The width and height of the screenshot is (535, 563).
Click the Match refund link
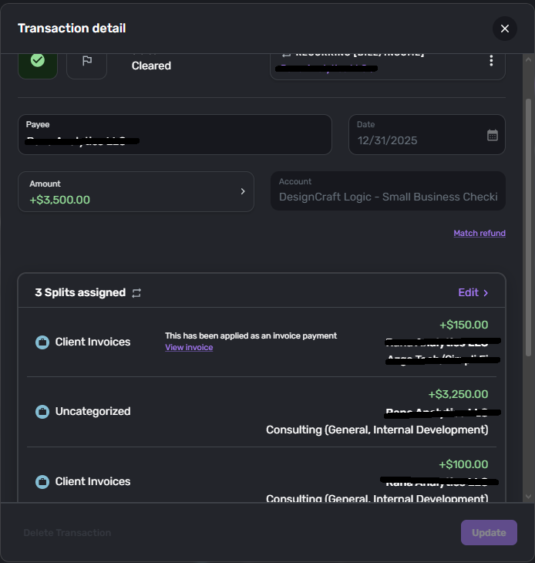point(479,233)
